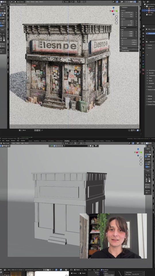Switch top viewport to solid shading

[131, 2]
